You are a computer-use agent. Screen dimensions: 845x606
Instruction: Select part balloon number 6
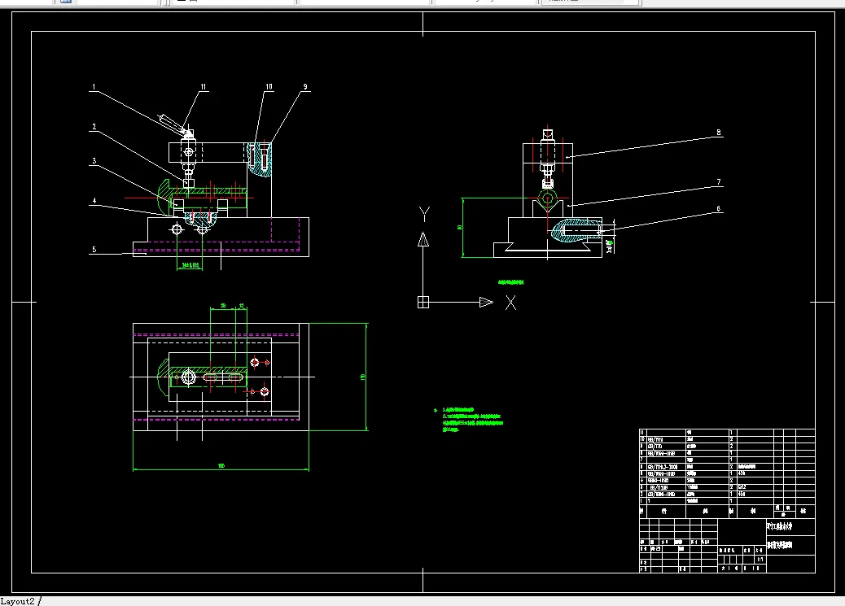pos(718,208)
